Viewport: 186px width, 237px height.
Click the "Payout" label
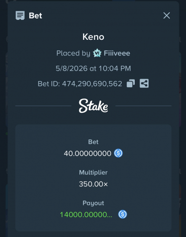pos(93,203)
